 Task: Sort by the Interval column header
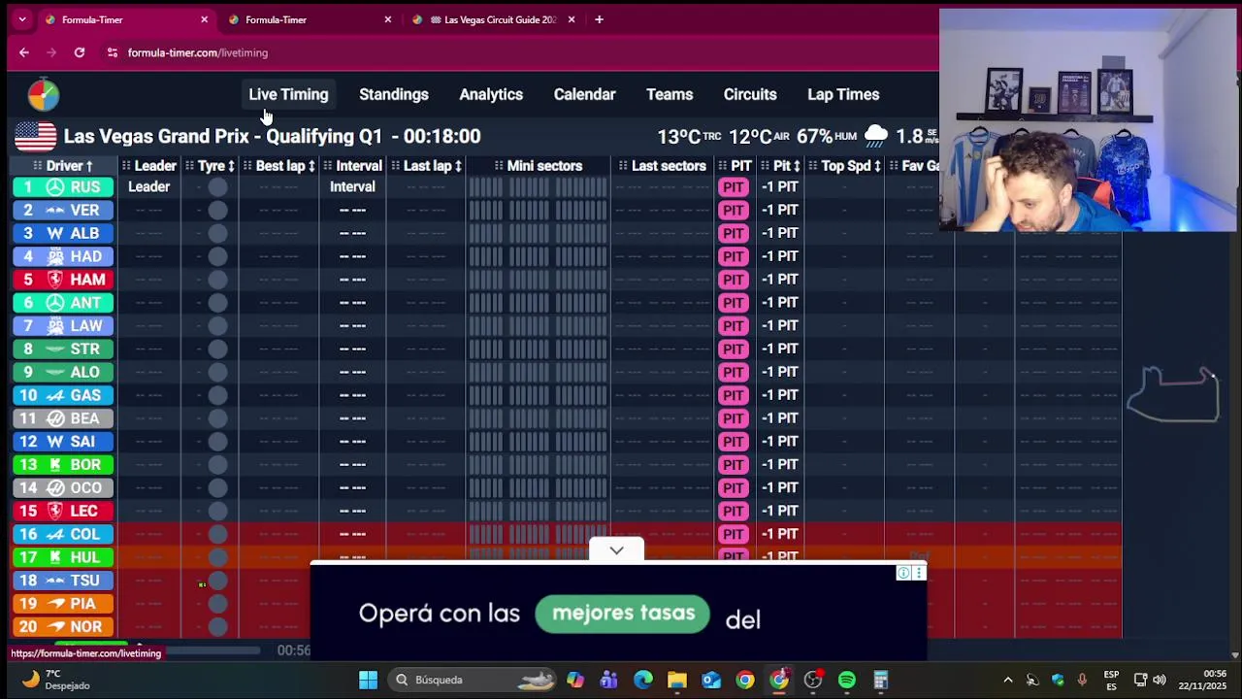[x=352, y=166]
